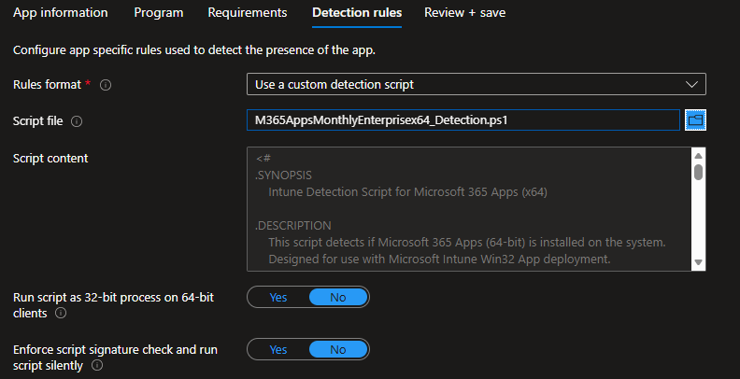Click the info icon beside Rules format
Image resolution: width=740 pixels, height=379 pixels.
pyautogui.click(x=106, y=85)
